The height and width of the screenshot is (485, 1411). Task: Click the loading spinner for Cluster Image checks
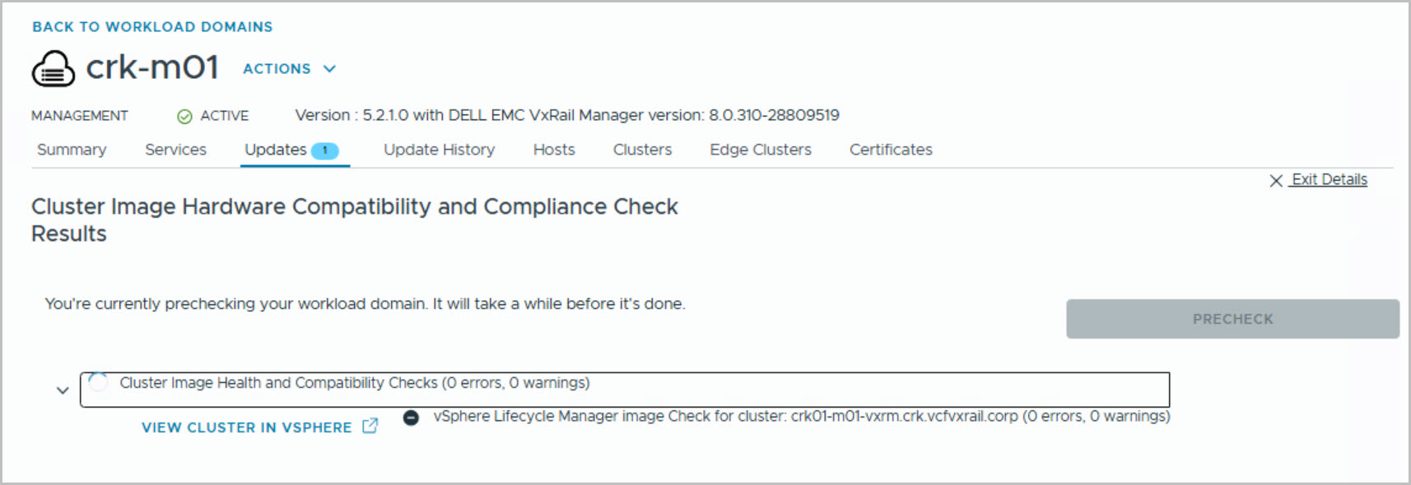[98, 382]
